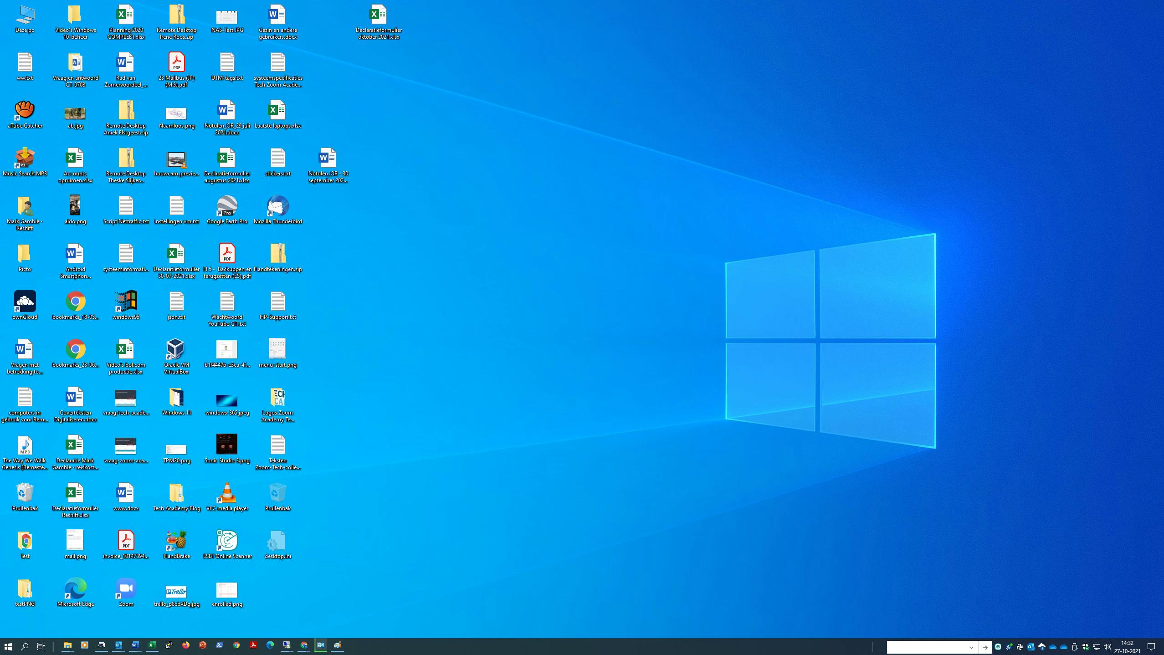Open the Start menu

(9, 645)
